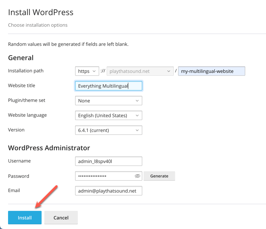Click the Choose installation options subtitle
This screenshot has height=229, width=266.
pos(38,25)
